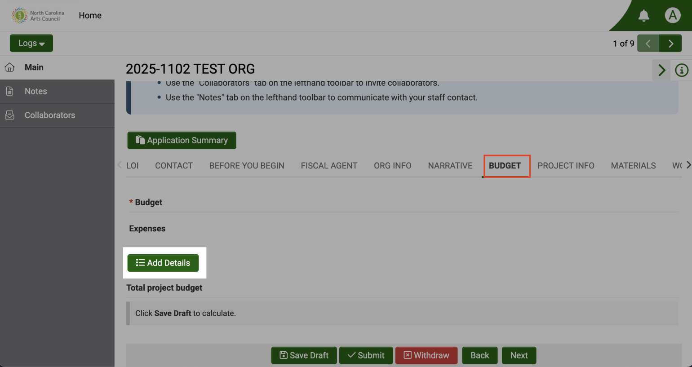Open the FISCAL AGENT tab
The image size is (692, 367).
(x=329, y=165)
